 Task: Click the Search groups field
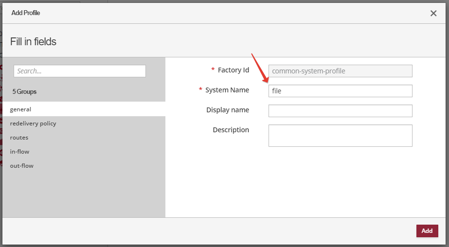tap(80, 71)
